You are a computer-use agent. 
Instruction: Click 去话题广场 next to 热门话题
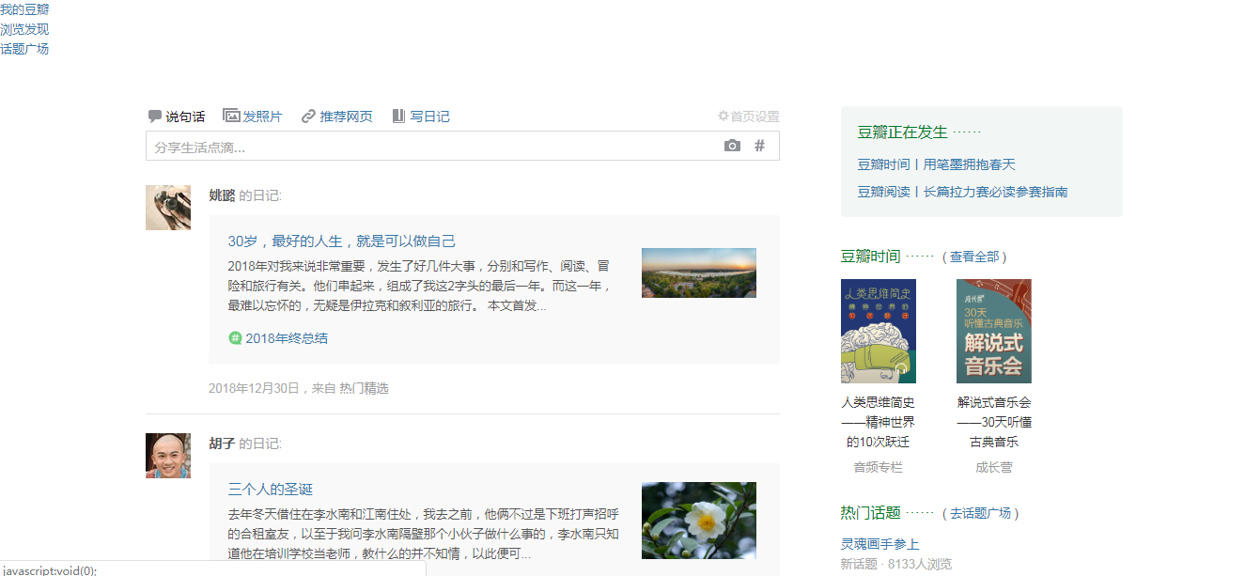click(981, 513)
